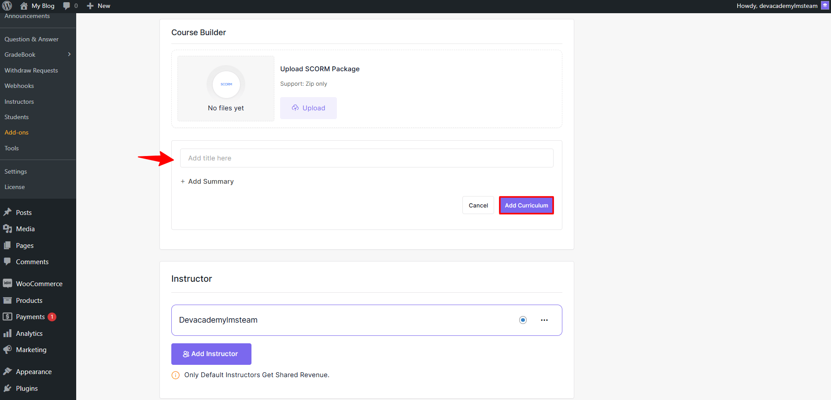This screenshot has width=831, height=400.
Task: Click the WordPress logo icon
Action: pyautogui.click(x=7, y=6)
